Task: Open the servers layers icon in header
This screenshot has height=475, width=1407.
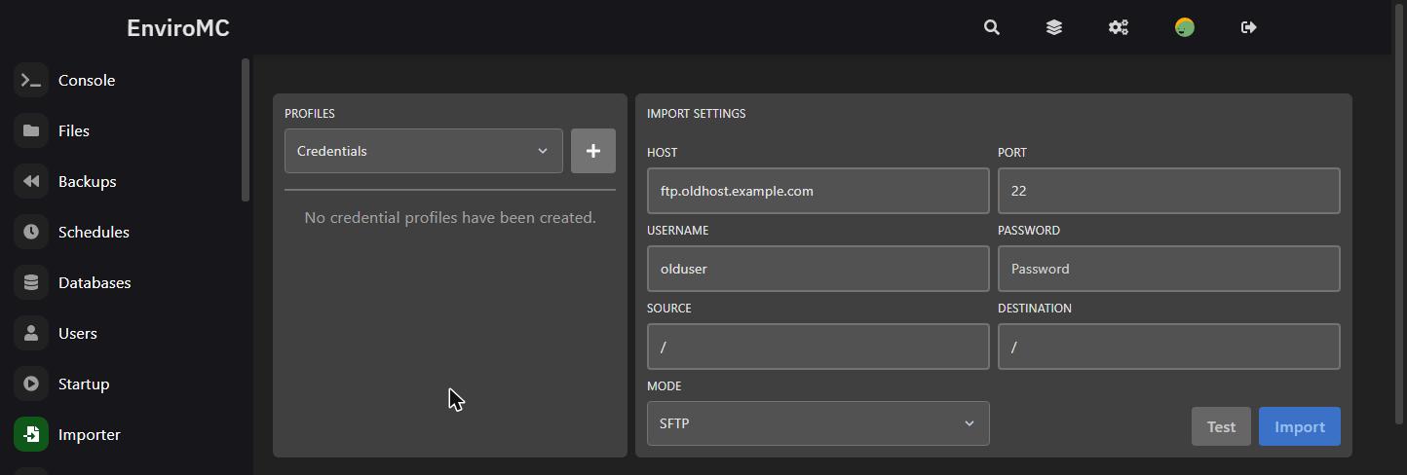Action: 1054,27
